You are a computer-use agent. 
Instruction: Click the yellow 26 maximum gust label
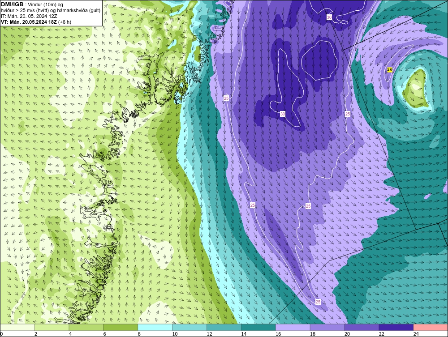(389, 70)
